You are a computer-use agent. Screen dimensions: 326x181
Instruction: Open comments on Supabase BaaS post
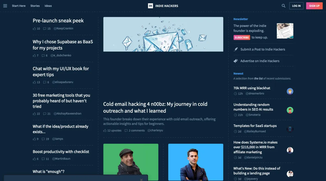[x=43, y=56]
